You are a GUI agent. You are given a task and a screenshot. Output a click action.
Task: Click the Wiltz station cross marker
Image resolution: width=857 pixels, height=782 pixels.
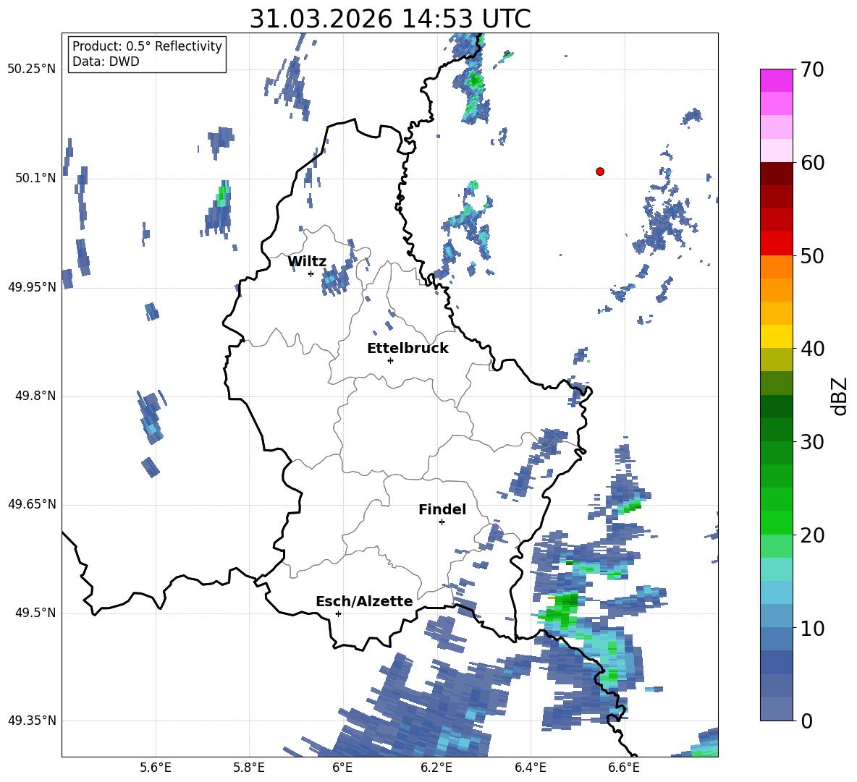[x=311, y=273]
